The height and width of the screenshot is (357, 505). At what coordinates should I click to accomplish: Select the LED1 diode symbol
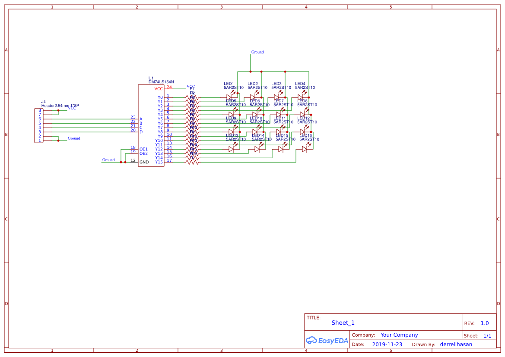tap(229, 97)
